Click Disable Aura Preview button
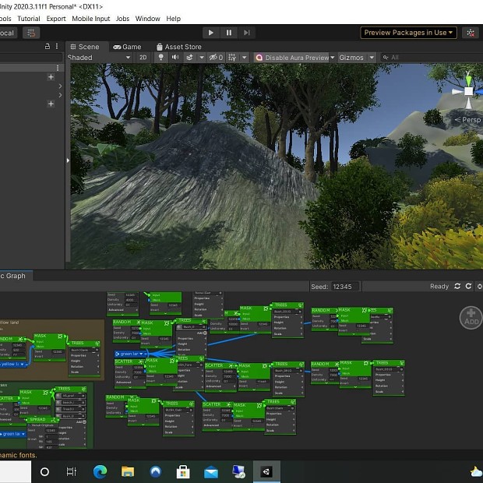Screen dimensions: 483x483 292,58
